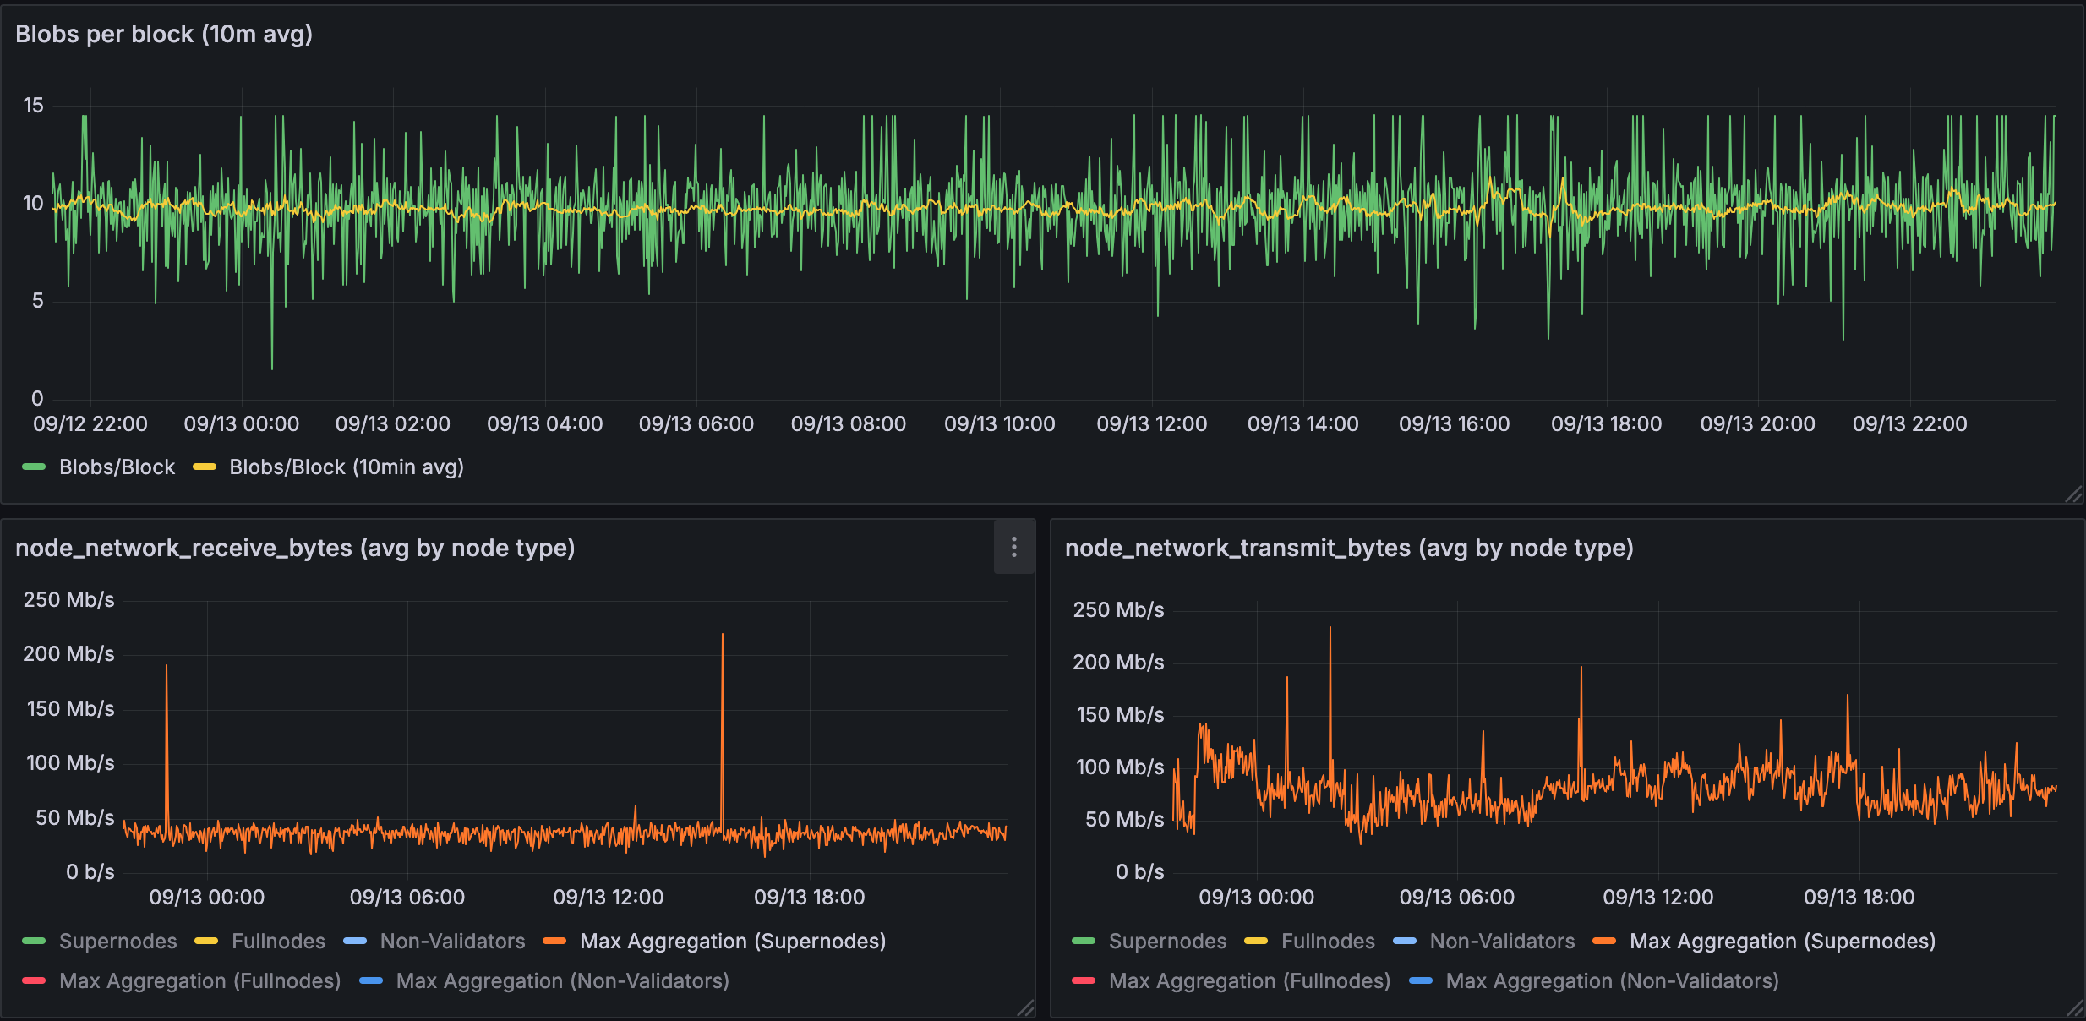Hide Supernodes legend entry on transmit panel
The image size is (2086, 1021).
tap(1169, 941)
